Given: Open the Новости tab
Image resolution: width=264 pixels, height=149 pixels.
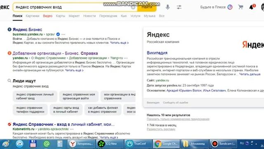Looking at the screenshot, I should (90, 16).
